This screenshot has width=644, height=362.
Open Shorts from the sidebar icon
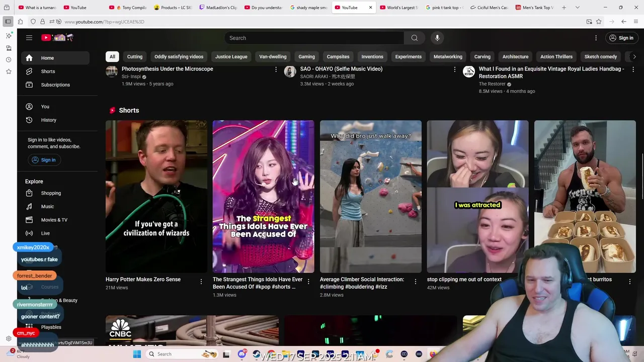[x=29, y=71]
